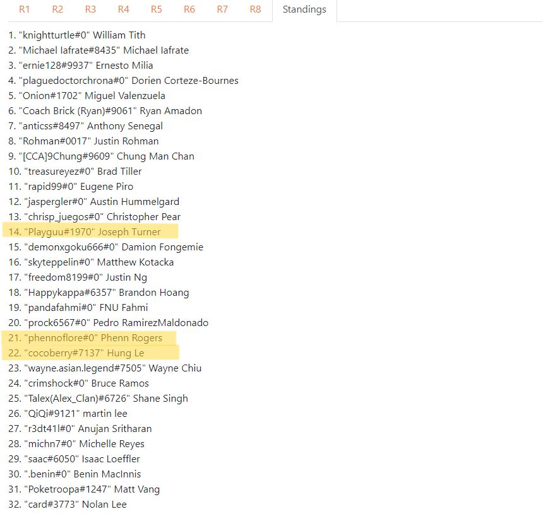Select the Standings tab
Viewport: 543px width, 514px height.
[304, 9]
